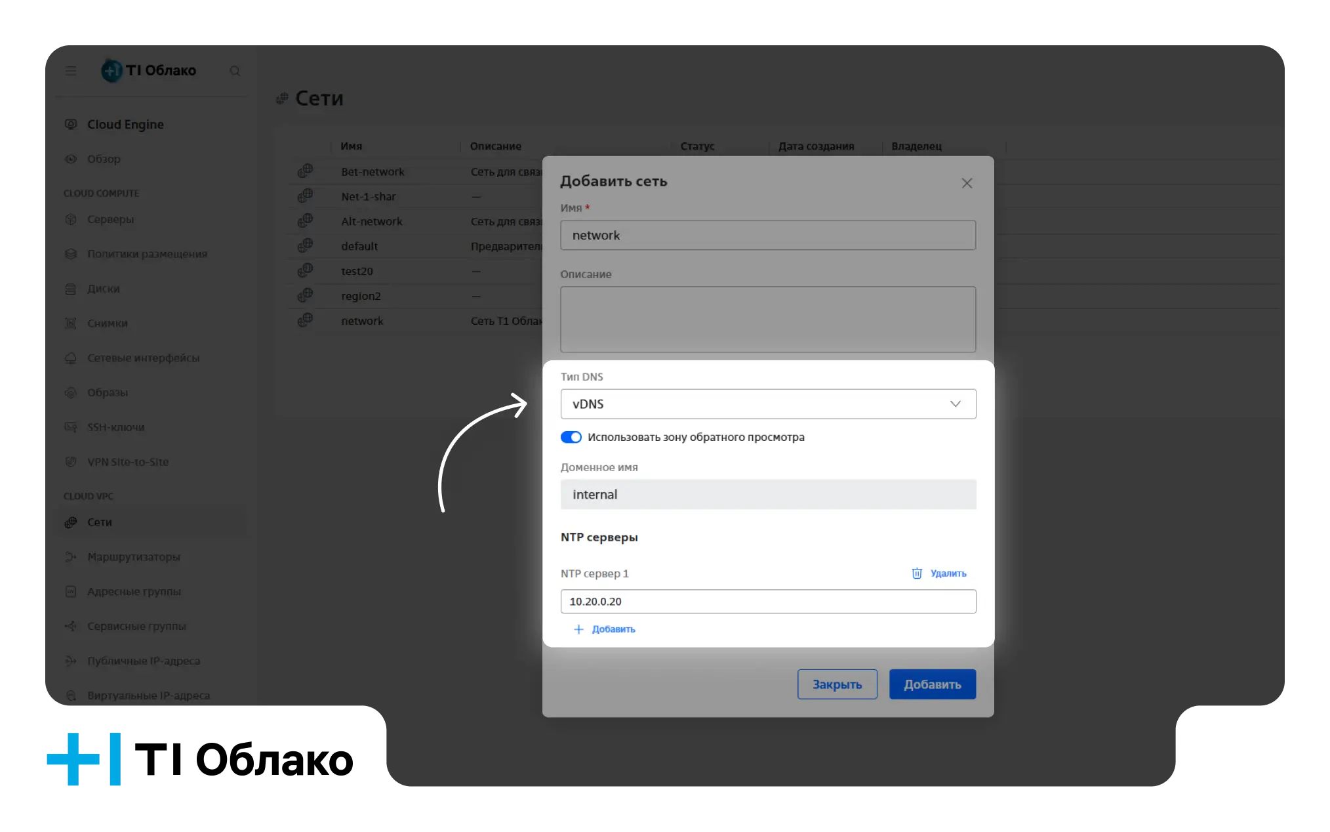Viewport: 1330px width, 832px height.
Task: Click Alt-network in networks table
Action: click(x=372, y=222)
